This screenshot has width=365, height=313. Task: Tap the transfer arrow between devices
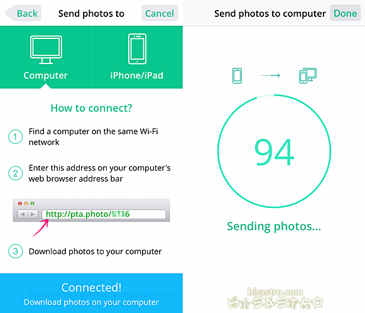click(270, 75)
